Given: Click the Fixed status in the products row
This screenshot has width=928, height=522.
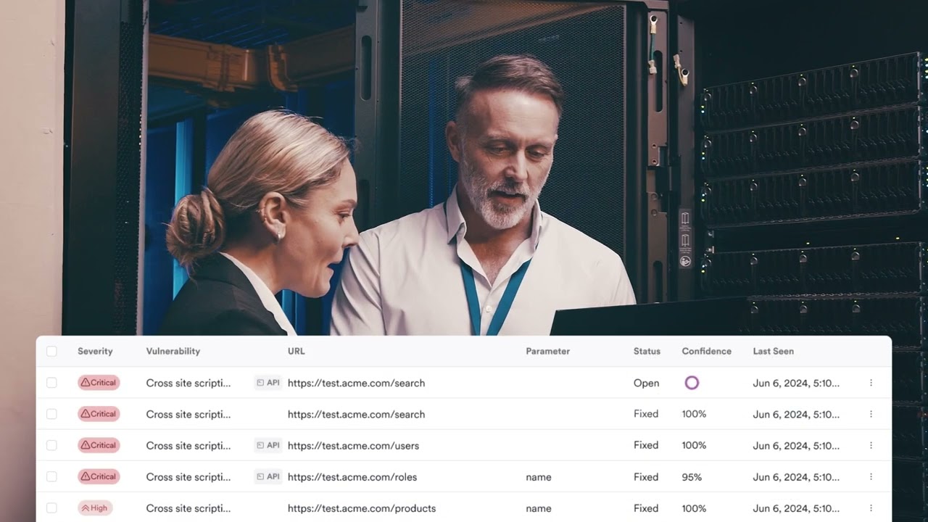Looking at the screenshot, I should click(x=645, y=508).
